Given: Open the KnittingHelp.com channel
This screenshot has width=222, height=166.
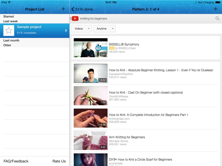Looking at the screenshot, I should pyautogui.click(x=119, y=119).
